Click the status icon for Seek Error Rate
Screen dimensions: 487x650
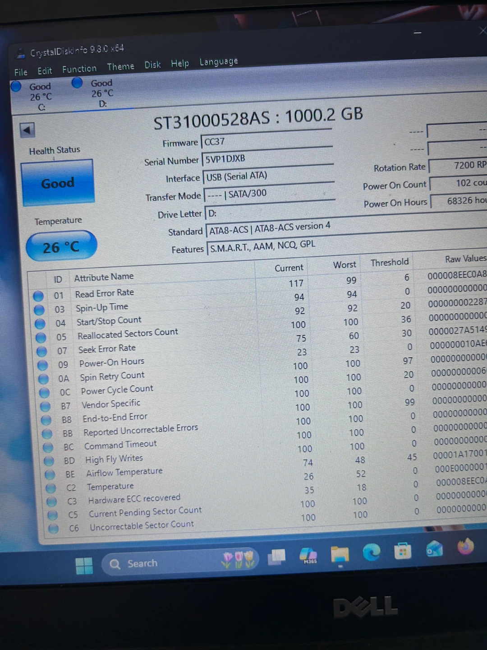coord(42,351)
